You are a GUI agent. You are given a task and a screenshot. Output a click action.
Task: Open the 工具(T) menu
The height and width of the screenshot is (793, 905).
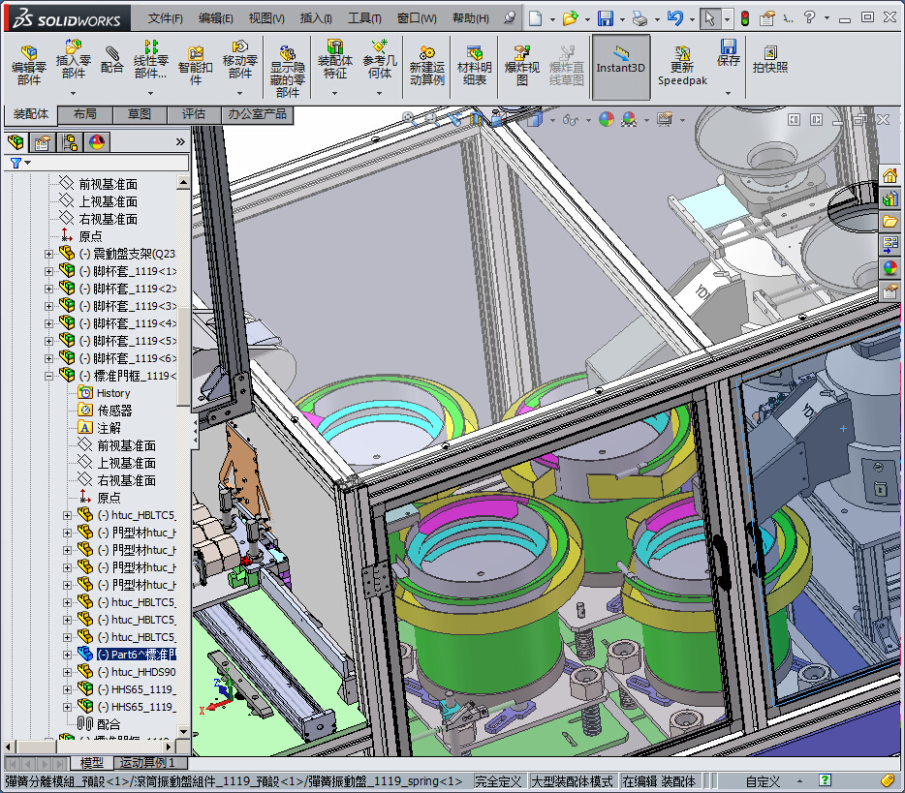364,18
